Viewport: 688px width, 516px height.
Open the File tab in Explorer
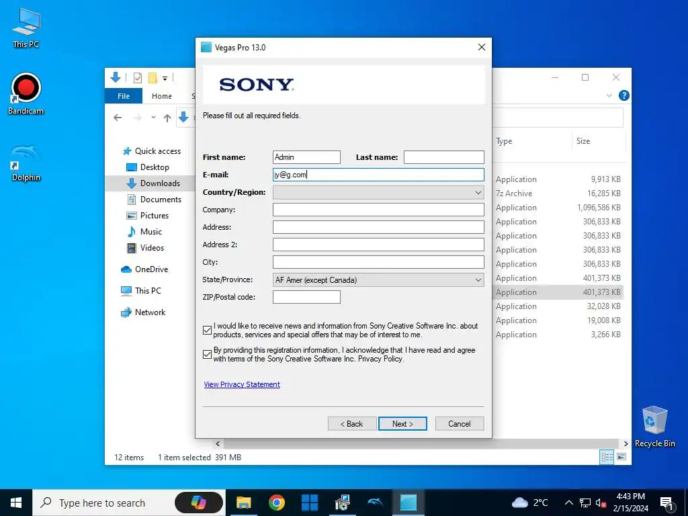[x=124, y=95]
